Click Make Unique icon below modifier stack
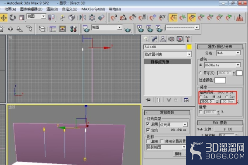The height and width of the screenshot is (165, 248). point(169,100)
